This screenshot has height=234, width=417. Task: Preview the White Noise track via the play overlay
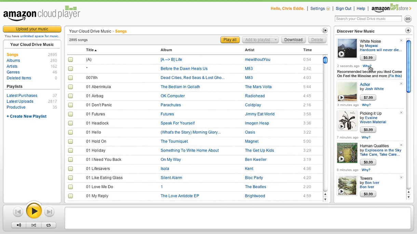point(341,54)
